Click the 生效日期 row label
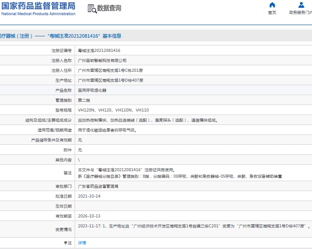 click(63, 206)
